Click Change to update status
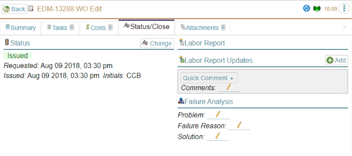 coord(157,43)
